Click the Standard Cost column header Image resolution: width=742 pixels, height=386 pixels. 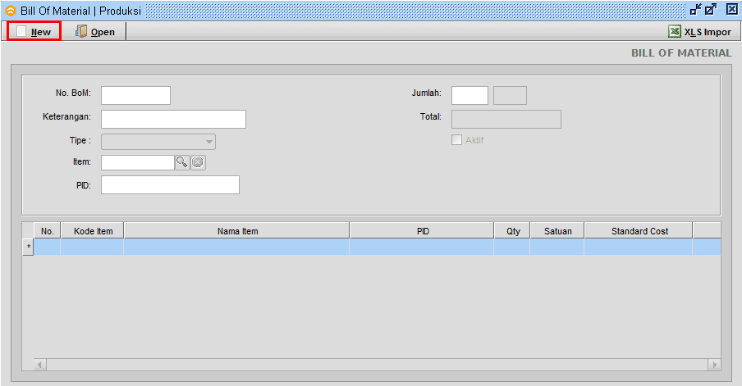coord(639,231)
